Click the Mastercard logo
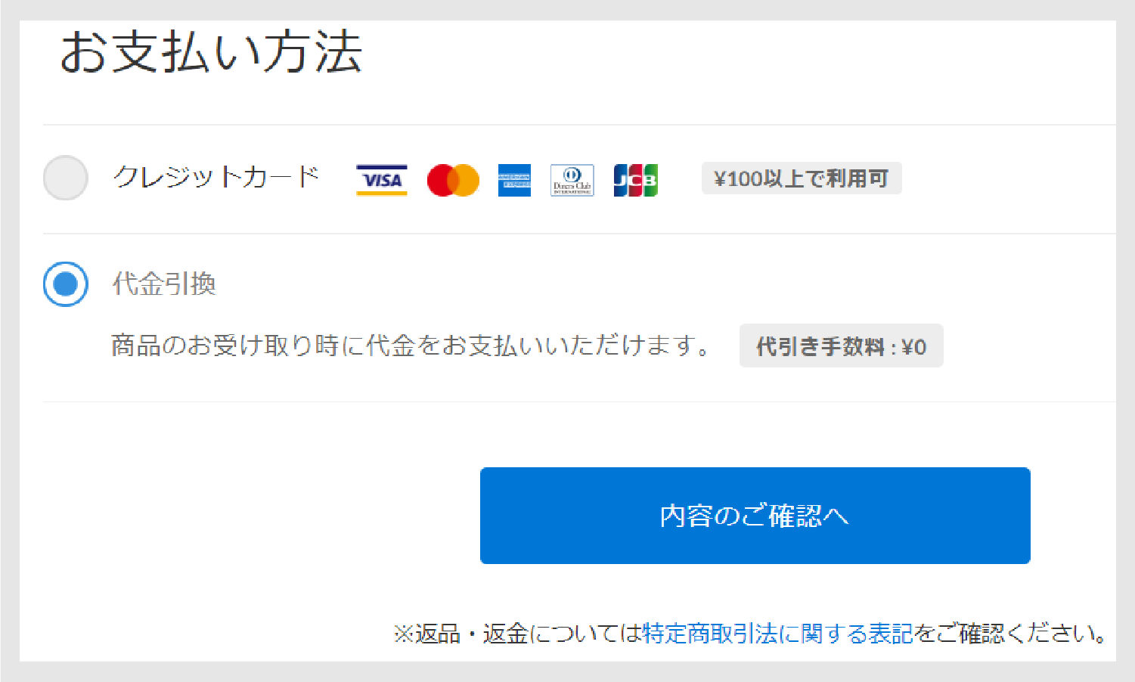This screenshot has height=682, width=1135. tap(453, 181)
